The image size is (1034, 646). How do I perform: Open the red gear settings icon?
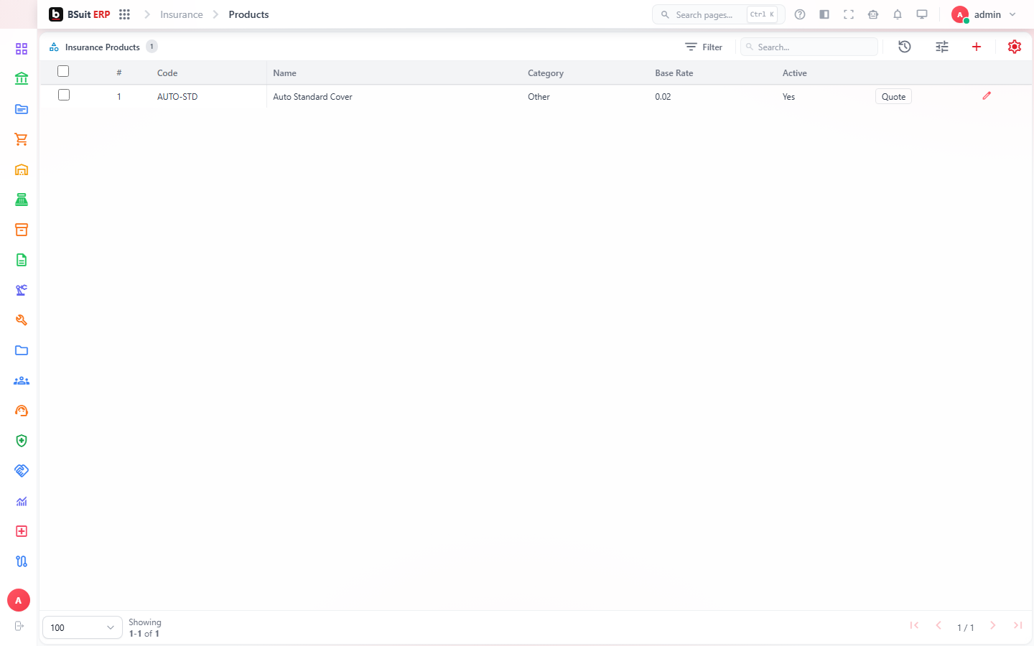pyautogui.click(x=1015, y=47)
